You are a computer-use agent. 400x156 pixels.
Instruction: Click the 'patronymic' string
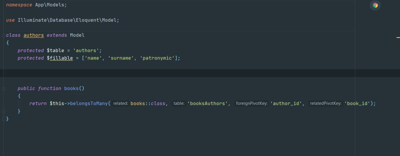tap(157, 58)
